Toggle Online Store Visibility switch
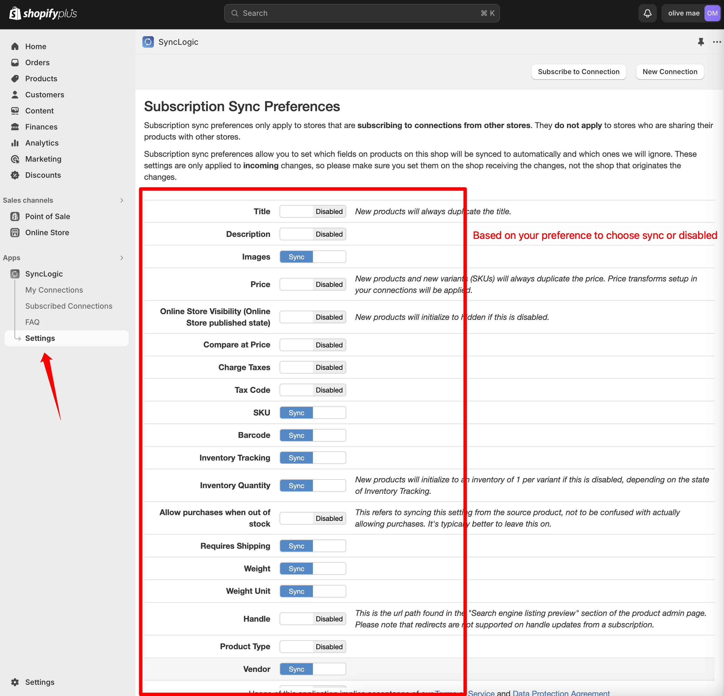724x696 pixels. click(x=313, y=317)
